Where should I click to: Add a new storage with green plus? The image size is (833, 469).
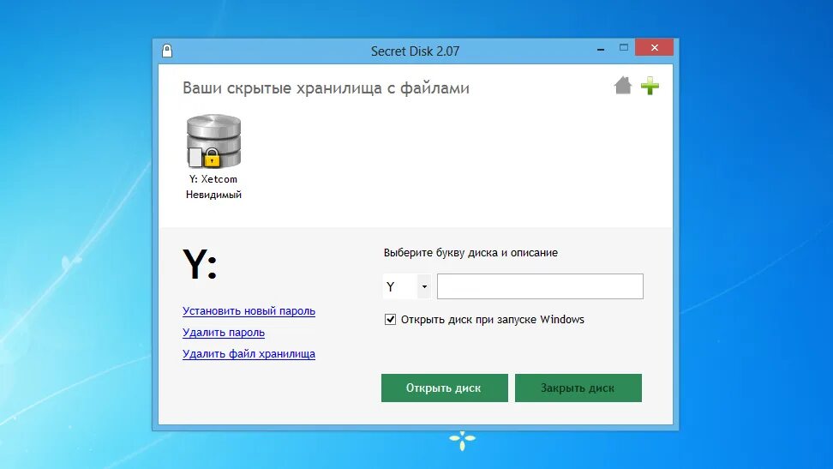pos(650,86)
